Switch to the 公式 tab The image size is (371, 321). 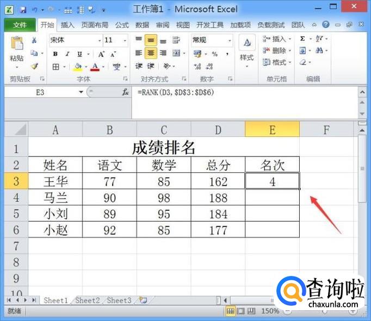(122, 25)
